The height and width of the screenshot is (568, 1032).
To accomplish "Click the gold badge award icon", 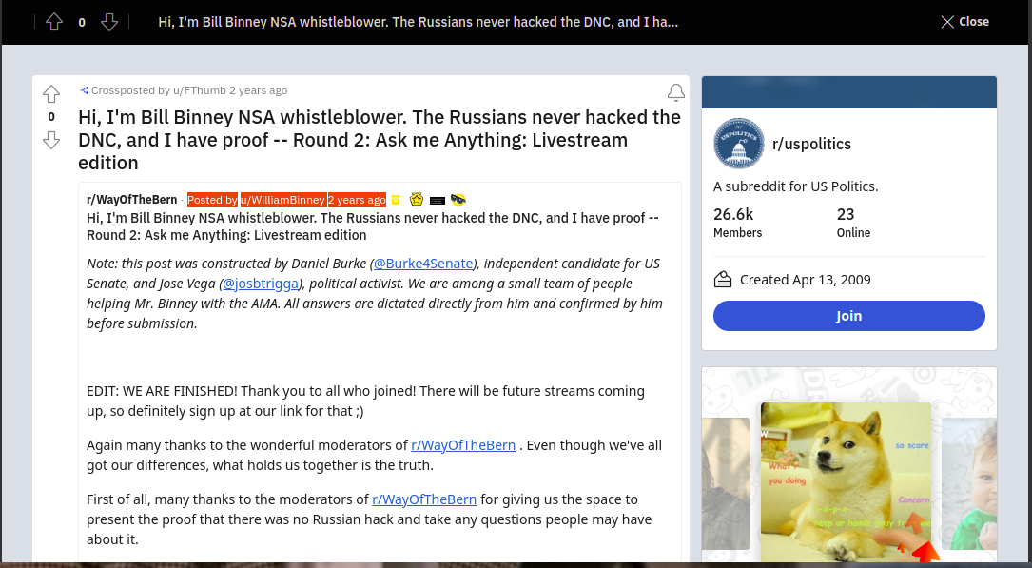I will tap(417, 200).
